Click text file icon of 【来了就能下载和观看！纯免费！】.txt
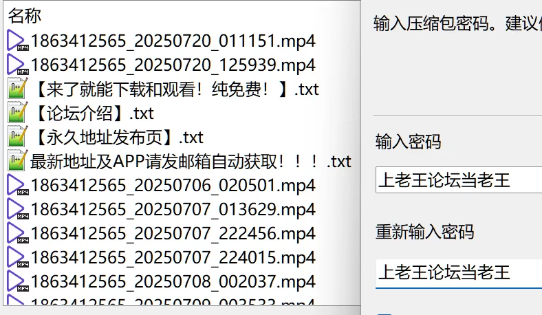The height and width of the screenshot is (315, 542). [x=17, y=89]
